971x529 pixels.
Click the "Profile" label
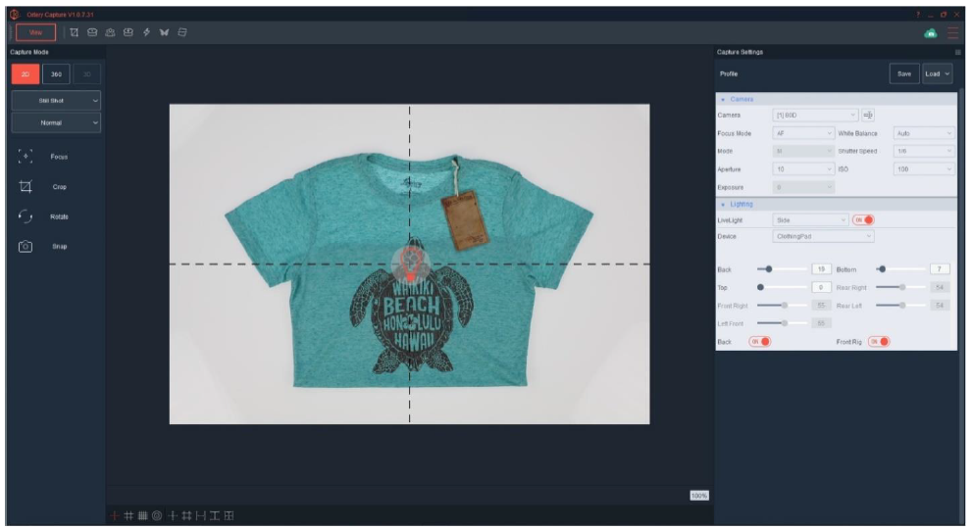[x=728, y=73]
